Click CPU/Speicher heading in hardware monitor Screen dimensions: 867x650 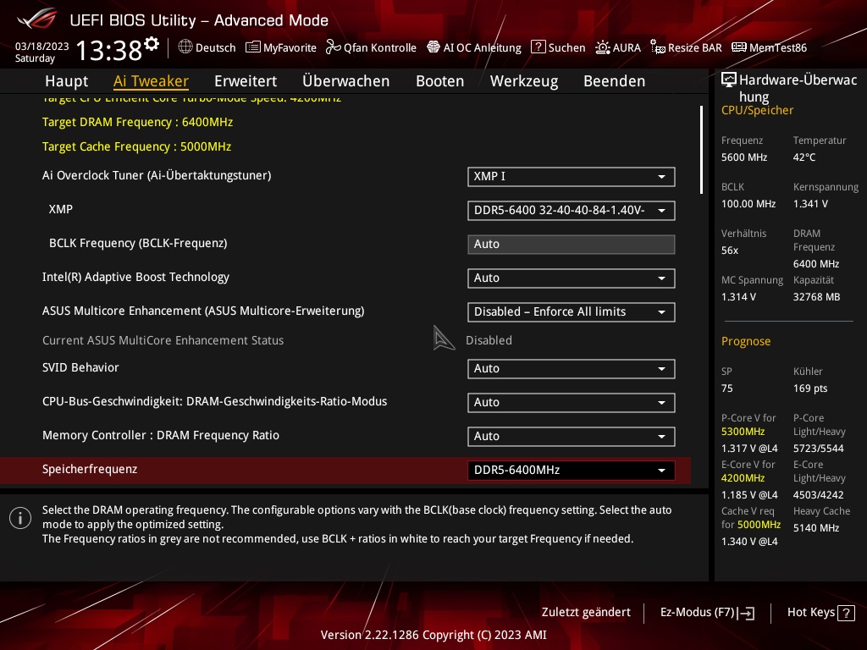757,111
